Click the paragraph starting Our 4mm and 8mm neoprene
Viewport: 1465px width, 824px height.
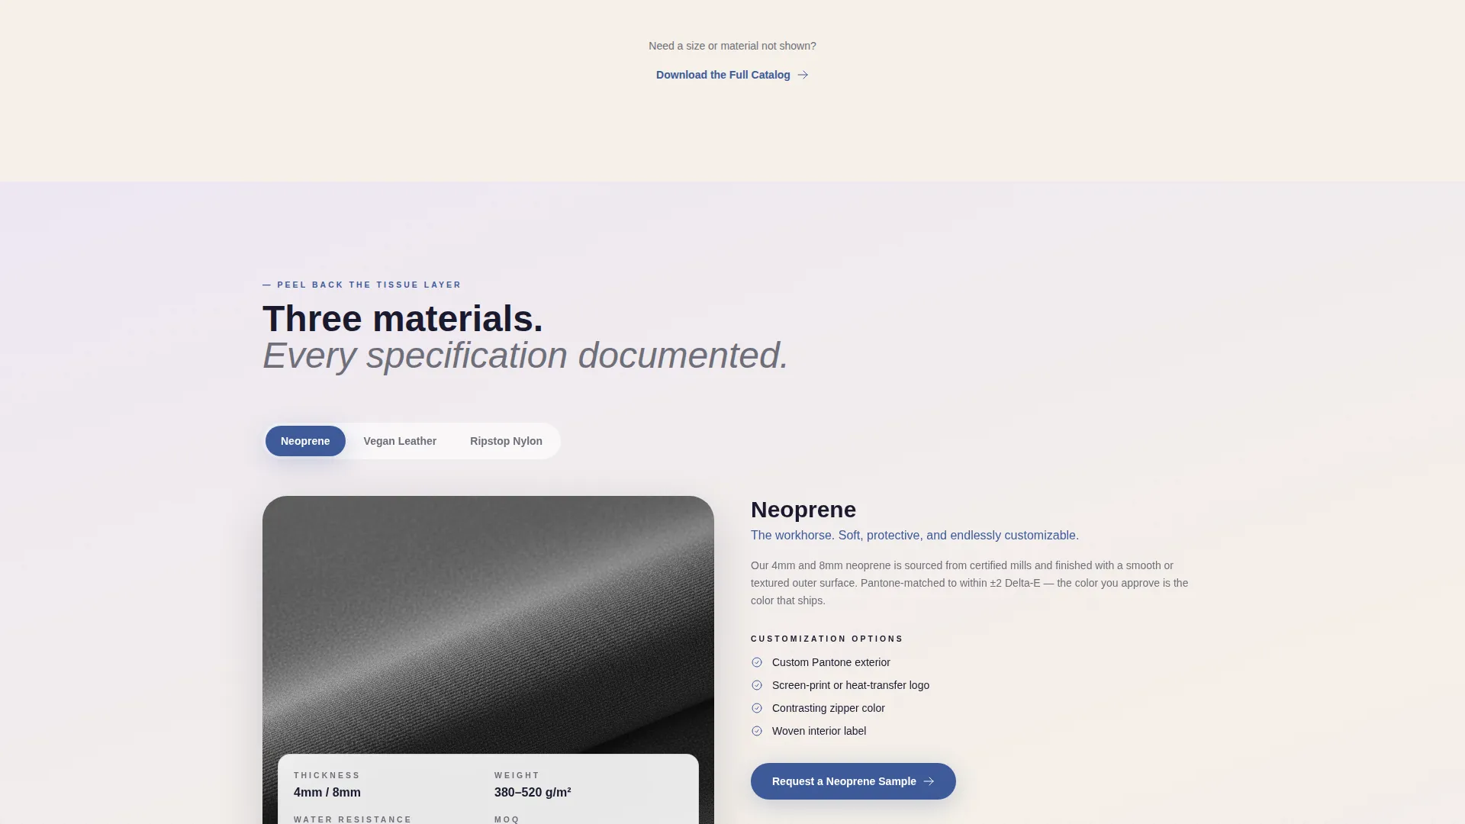pyautogui.click(x=969, y=583)
